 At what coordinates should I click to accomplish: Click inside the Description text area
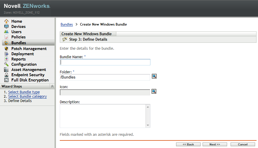pyautogui.click(x=103, y=116)
